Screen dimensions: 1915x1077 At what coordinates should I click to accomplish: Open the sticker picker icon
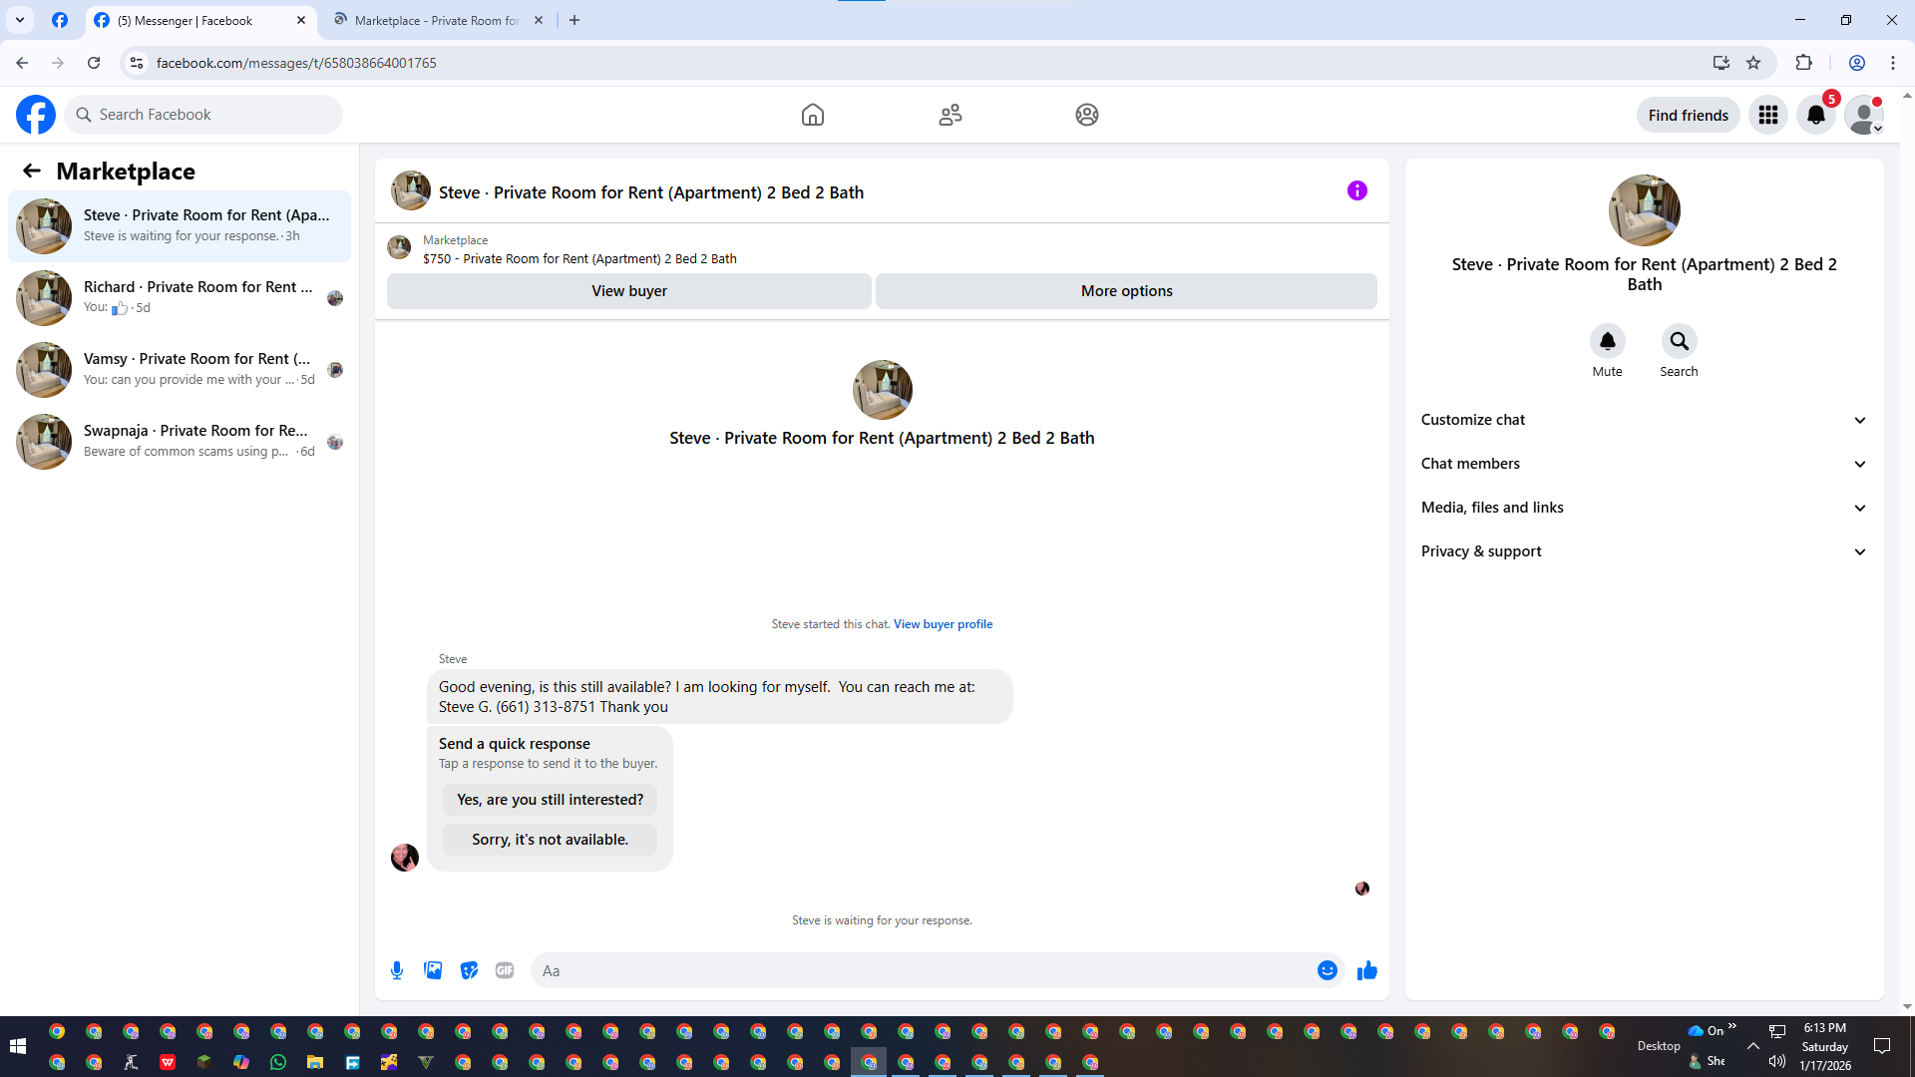click(469, 970)
